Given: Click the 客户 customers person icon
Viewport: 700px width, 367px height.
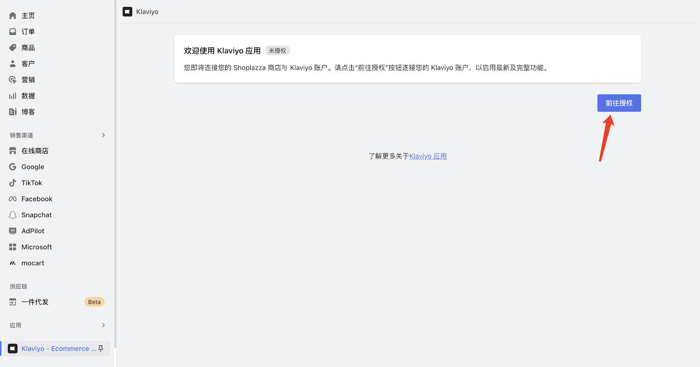Looking at the screenshot, I should pyautogui.click(x=13, y=64).
